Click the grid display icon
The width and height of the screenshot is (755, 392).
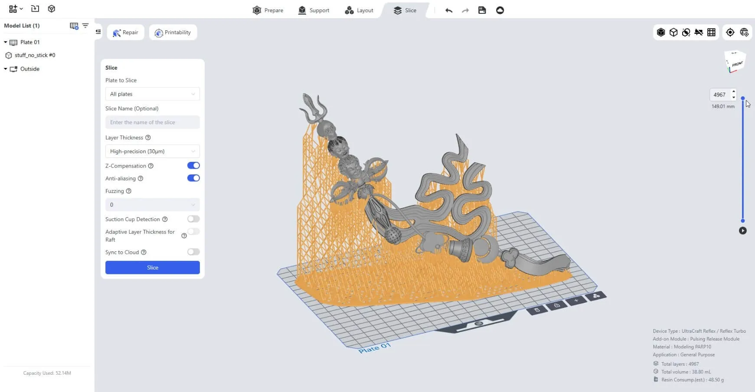(711, 32)
